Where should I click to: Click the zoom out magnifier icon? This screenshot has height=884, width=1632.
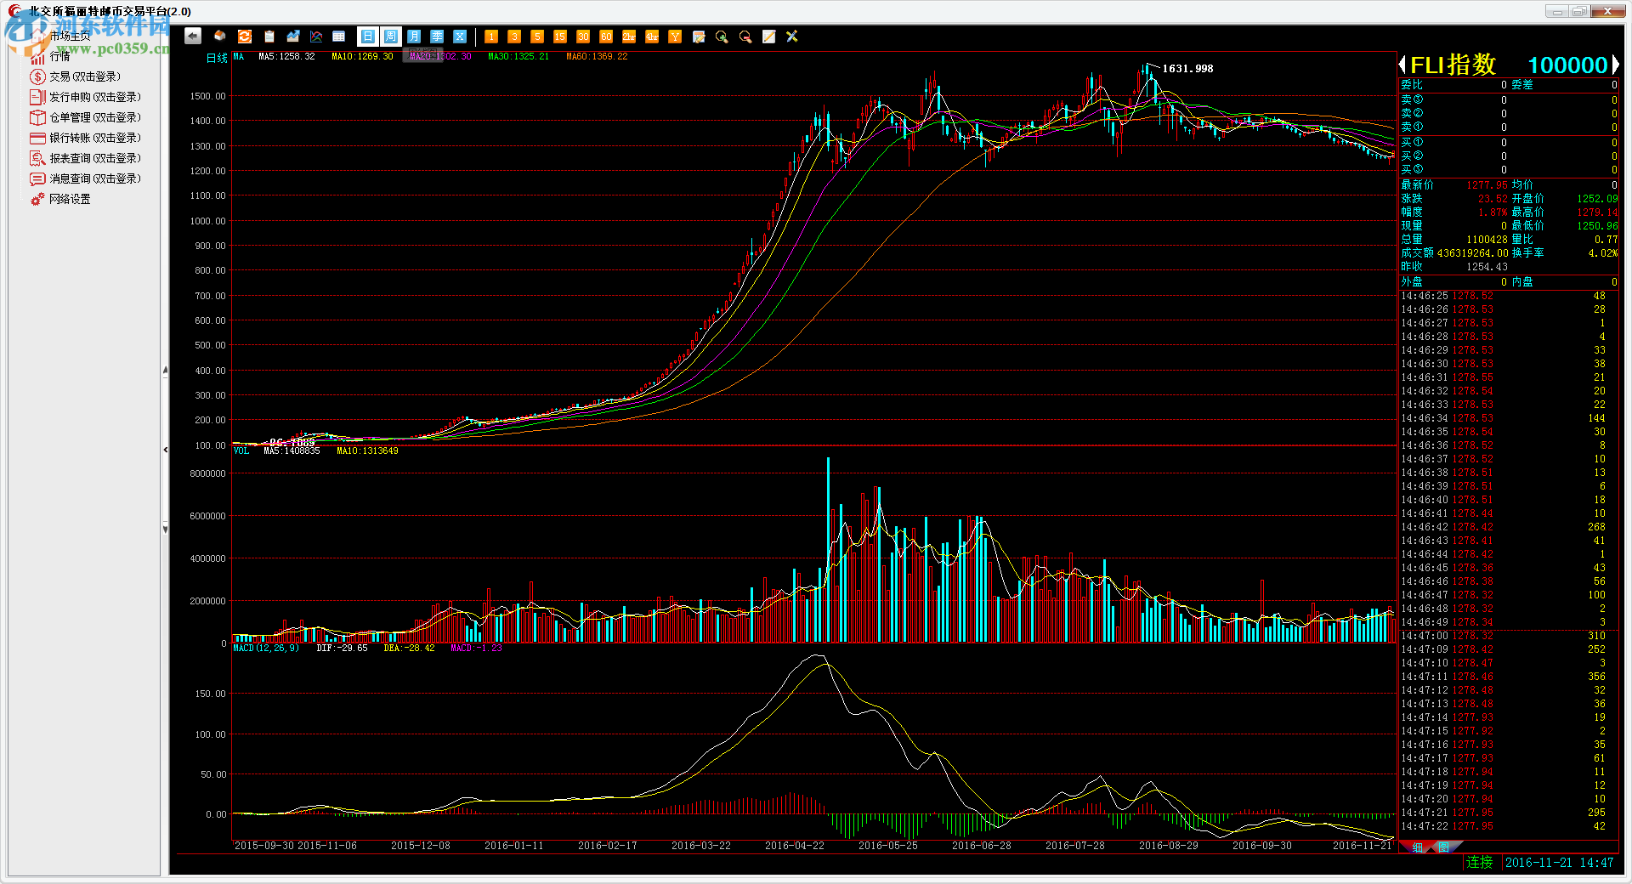click(x=745, y=37)
